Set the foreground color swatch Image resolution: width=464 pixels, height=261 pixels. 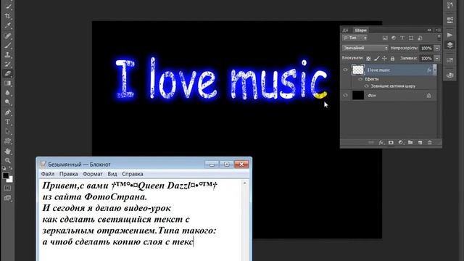click(5, 175)
